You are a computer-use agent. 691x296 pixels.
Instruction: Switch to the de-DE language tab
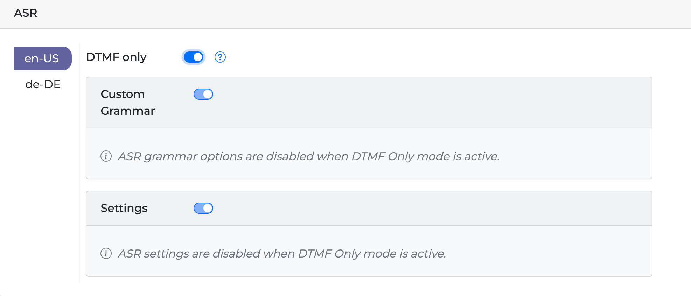[43, 84]
